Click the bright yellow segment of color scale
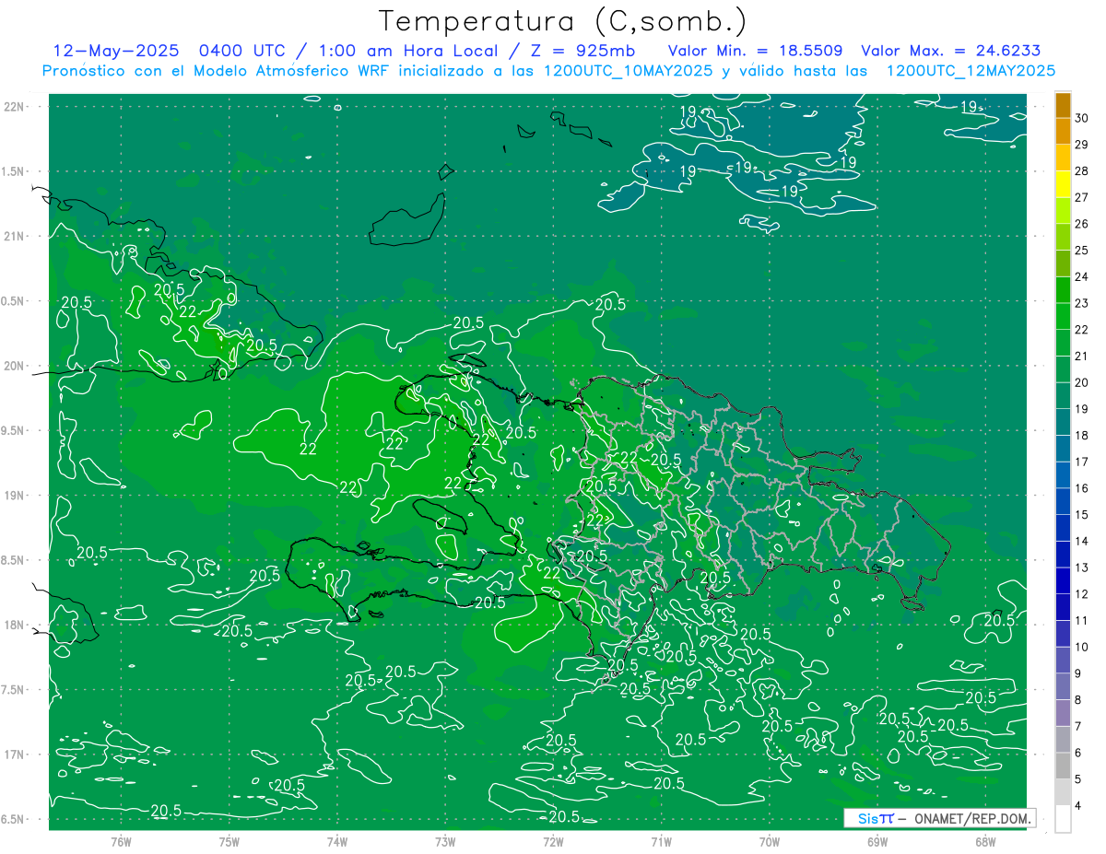Screen dimensions: 1106x854 point(1063,184)
